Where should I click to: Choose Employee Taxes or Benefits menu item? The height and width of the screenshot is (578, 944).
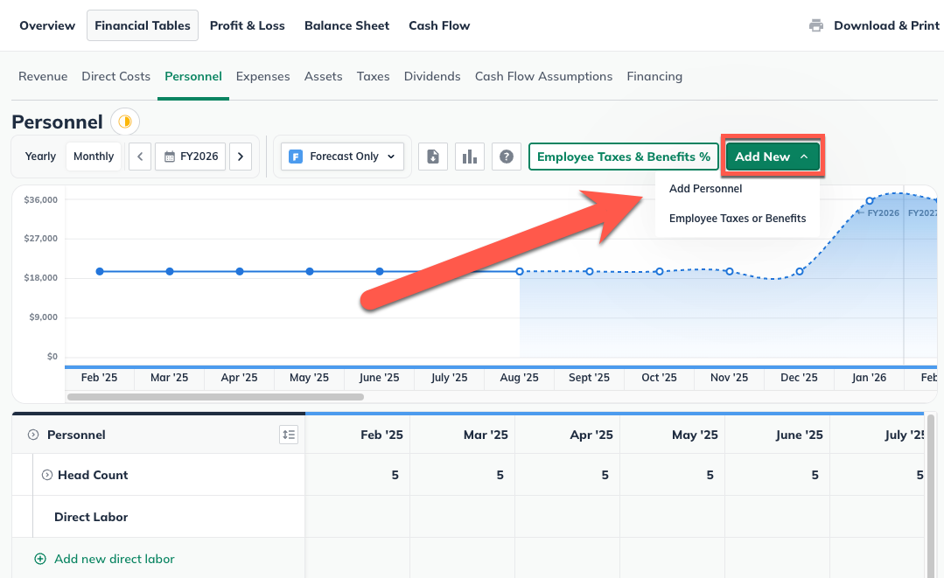tap(737, 219)
